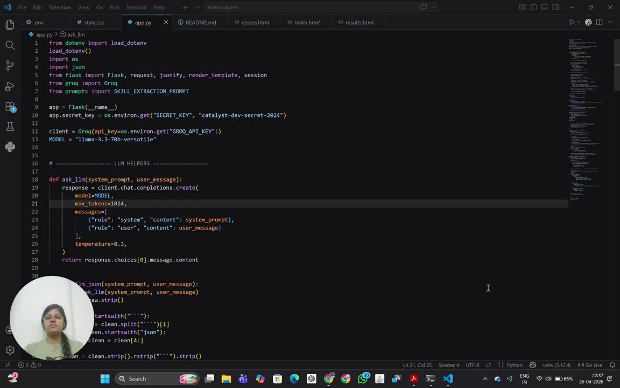
Task: Click the Run Python File play button
Action: [x=572, y=22]
